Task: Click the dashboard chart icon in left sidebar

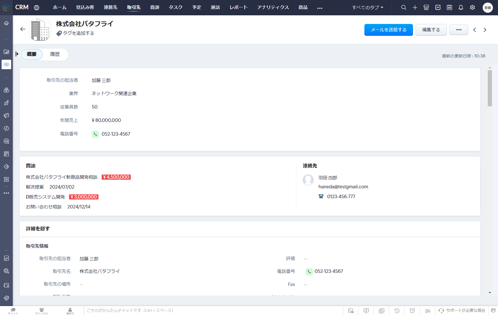Action: (x=6, y=52)
